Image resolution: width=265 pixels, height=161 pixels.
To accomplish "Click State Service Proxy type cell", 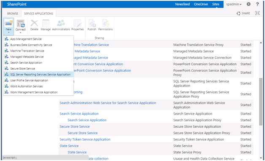I will pos(187,152).
